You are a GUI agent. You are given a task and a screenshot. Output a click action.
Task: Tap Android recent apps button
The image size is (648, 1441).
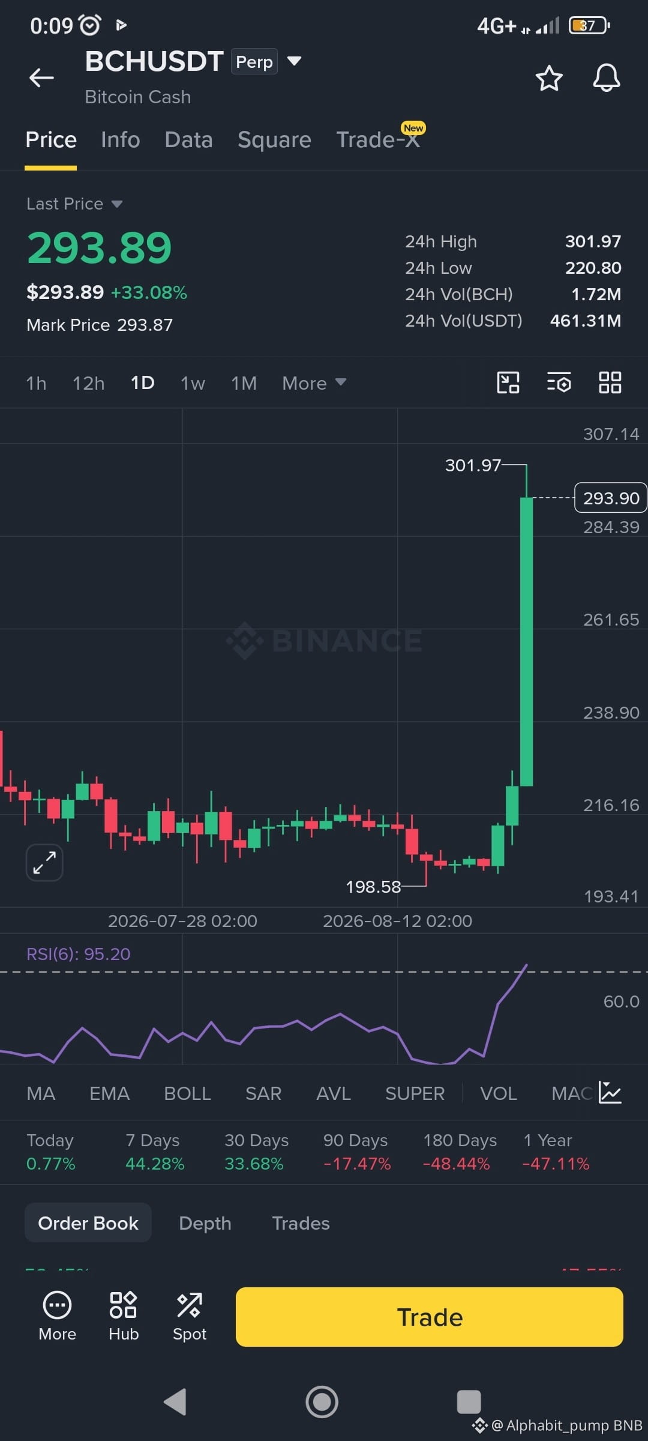pos(469,1402)
